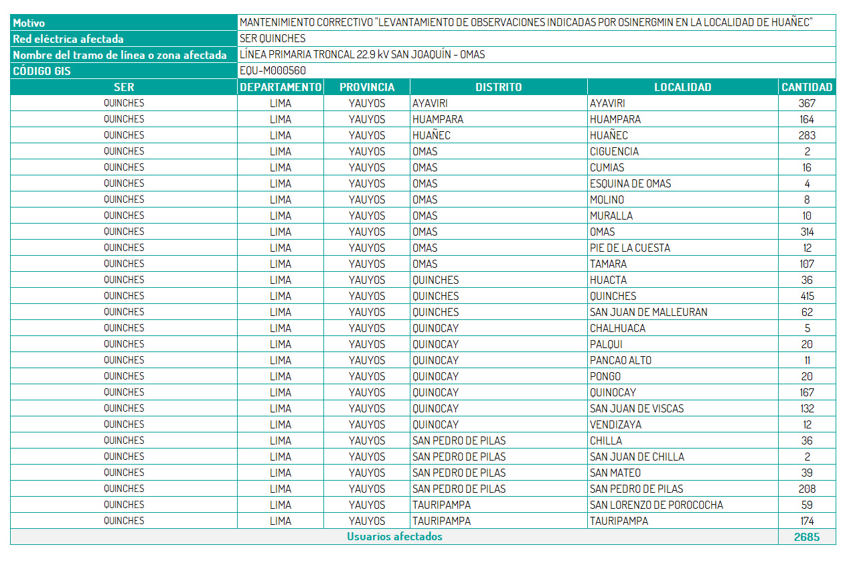Select quantity 39
The height and width of the screenshot is (561, 847).
(807, 473)
